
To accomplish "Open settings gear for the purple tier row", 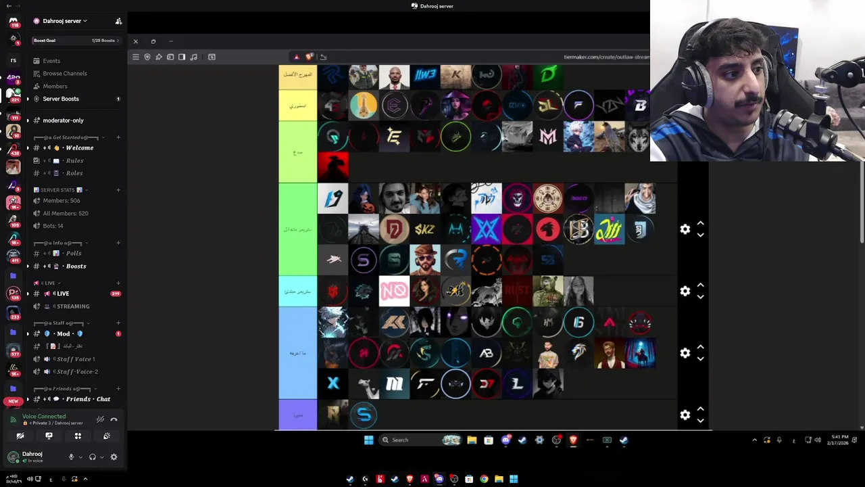I will tap(685, 415).
